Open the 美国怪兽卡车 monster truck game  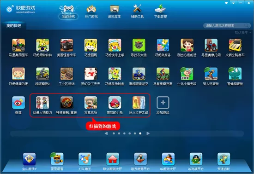[67, 45]
